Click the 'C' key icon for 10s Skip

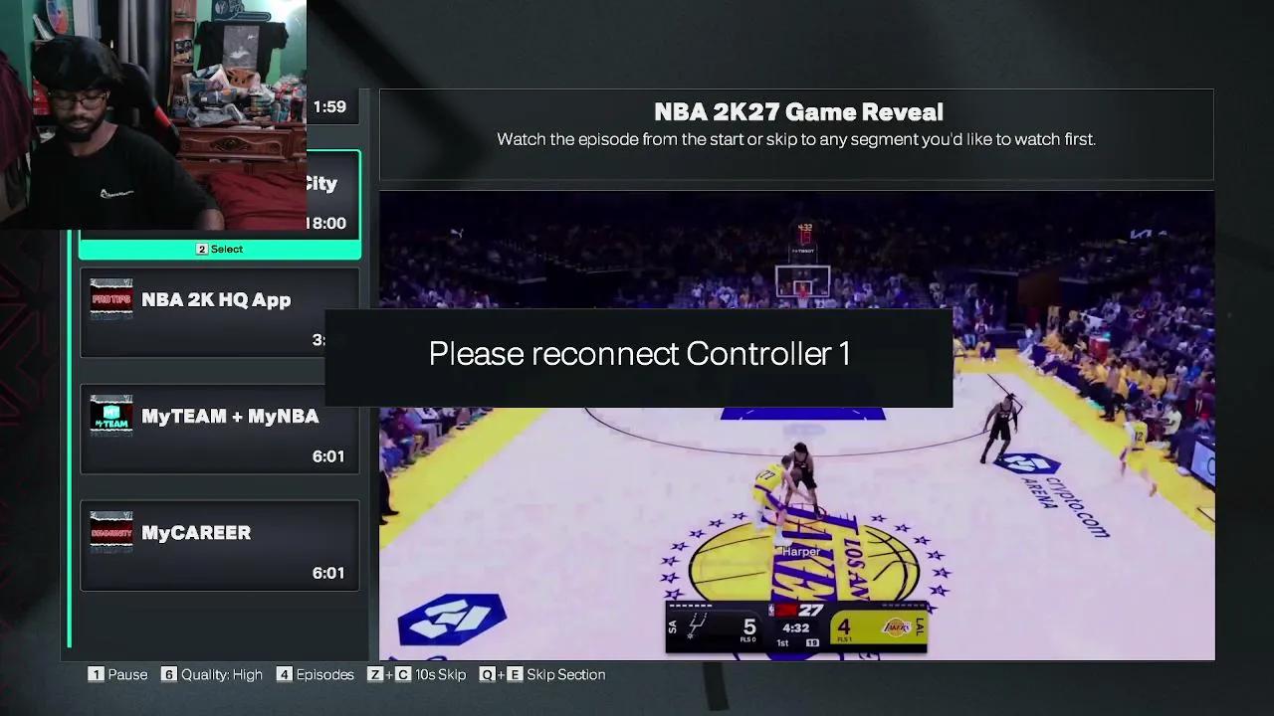coord(403,674)
